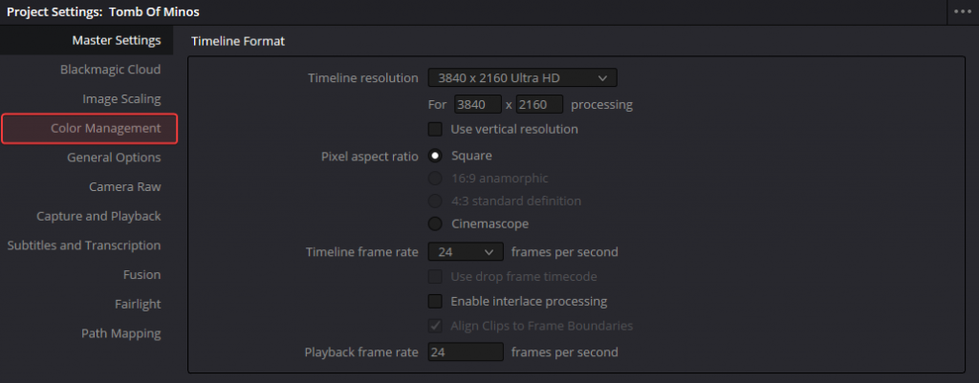Expand the Timeline resolution dropdown
This screenshot has height=383, width=979.
[x=521, y=78]
